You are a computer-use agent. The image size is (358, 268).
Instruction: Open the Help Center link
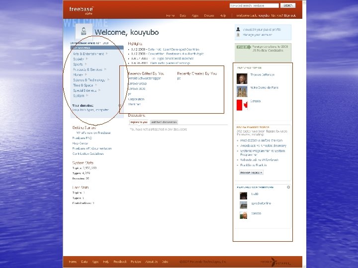click(x=80, y=143)
